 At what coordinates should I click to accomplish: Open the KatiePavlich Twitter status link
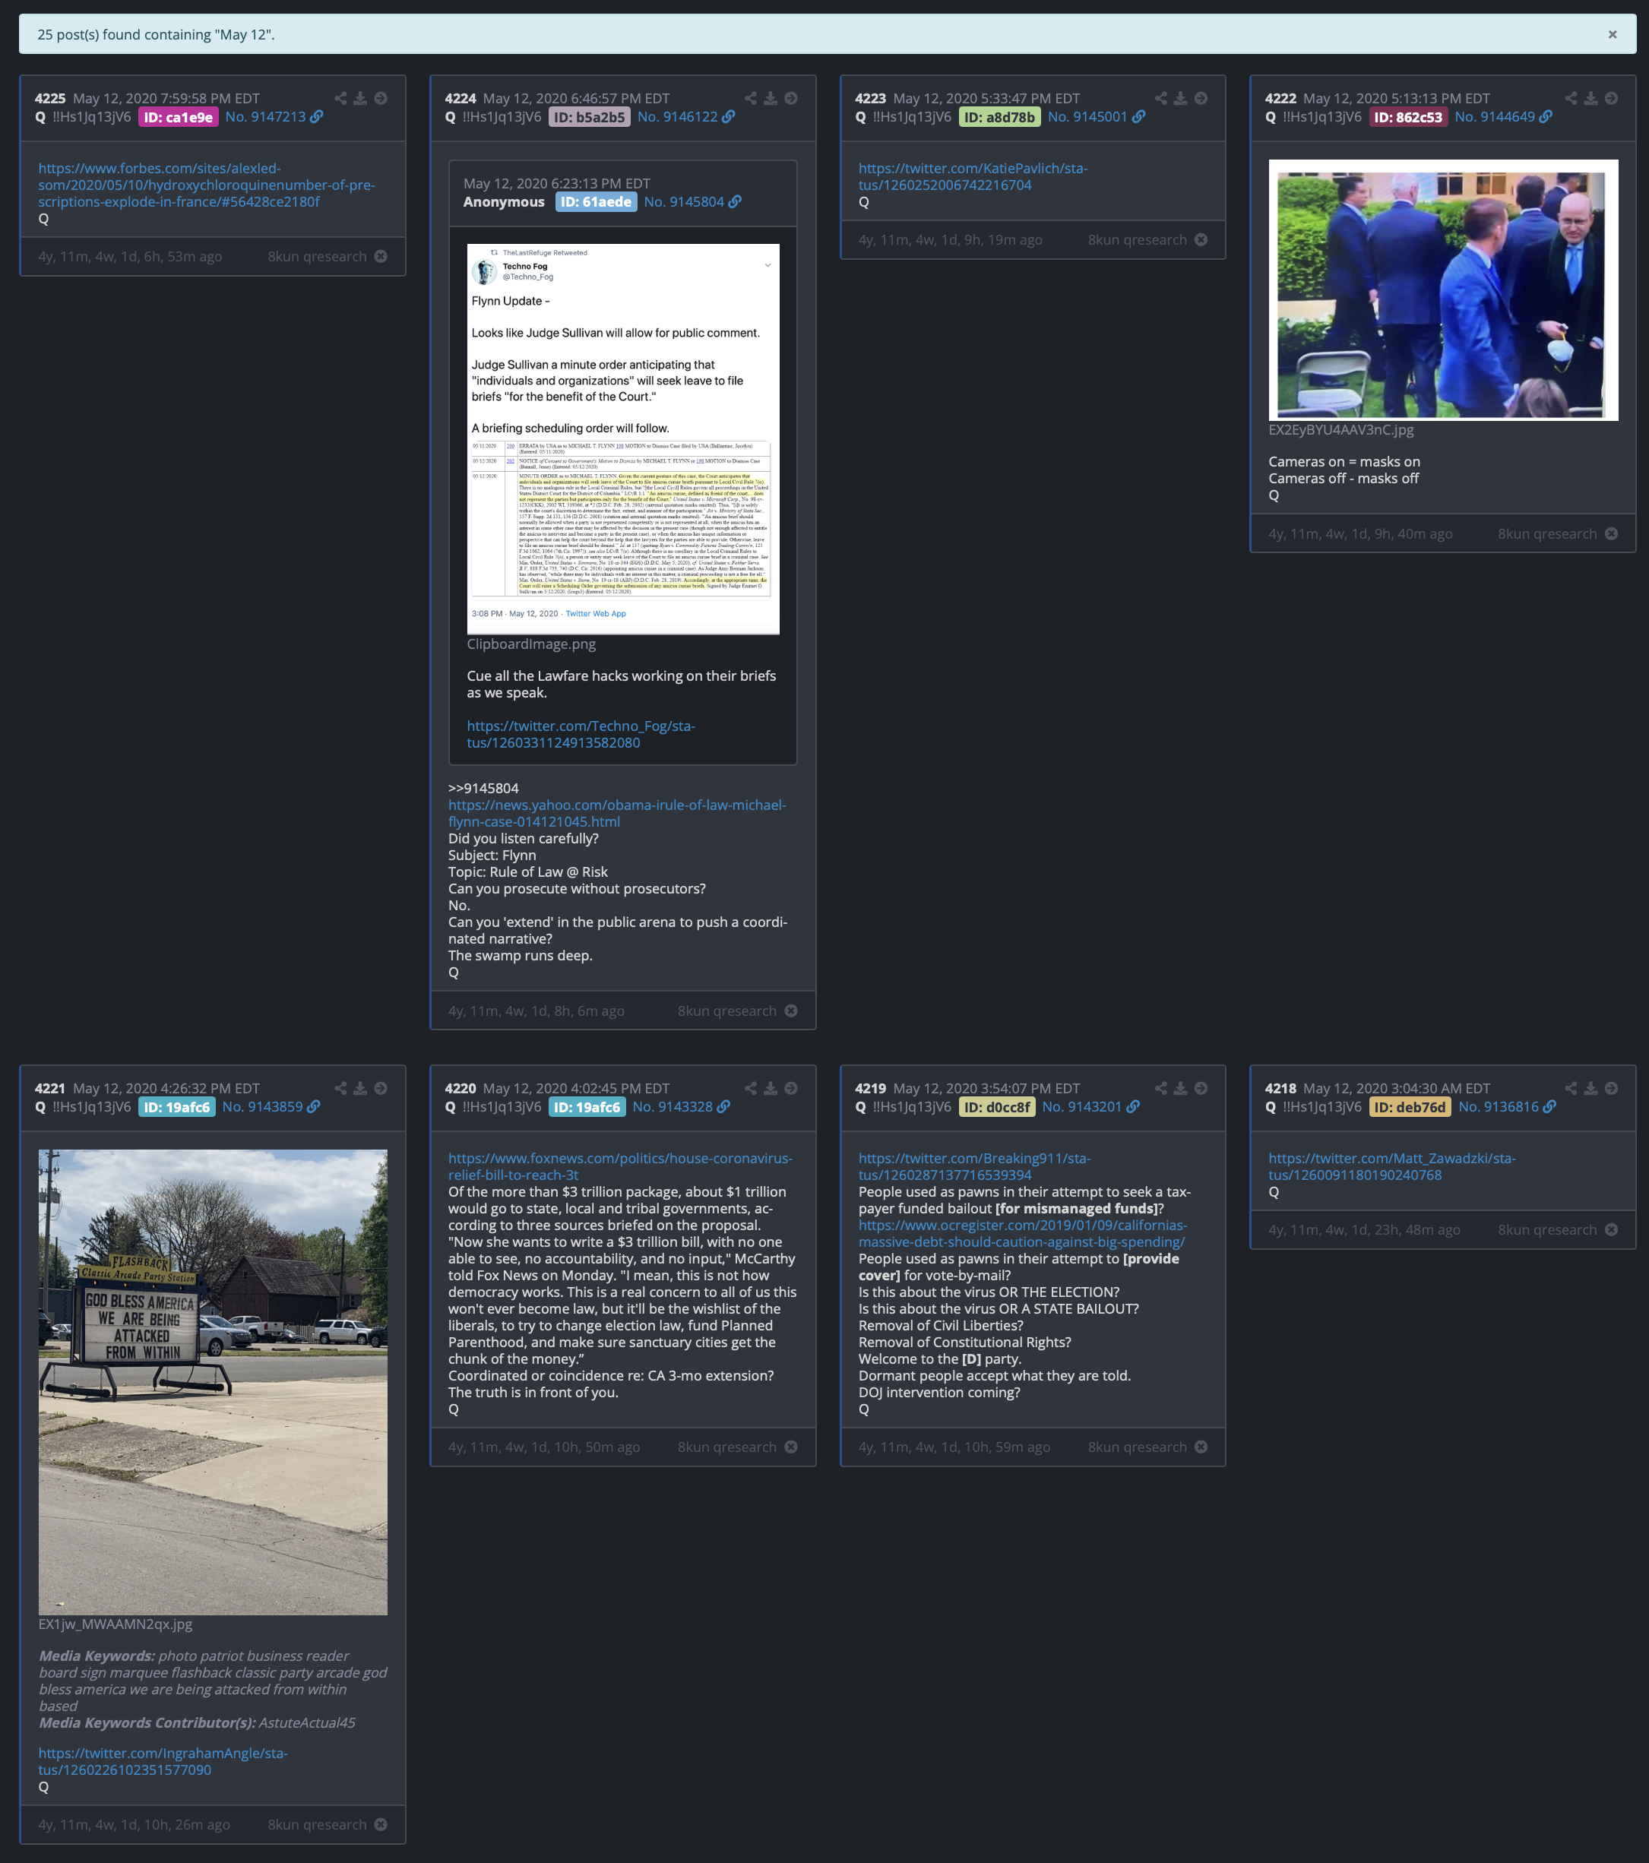973,177
